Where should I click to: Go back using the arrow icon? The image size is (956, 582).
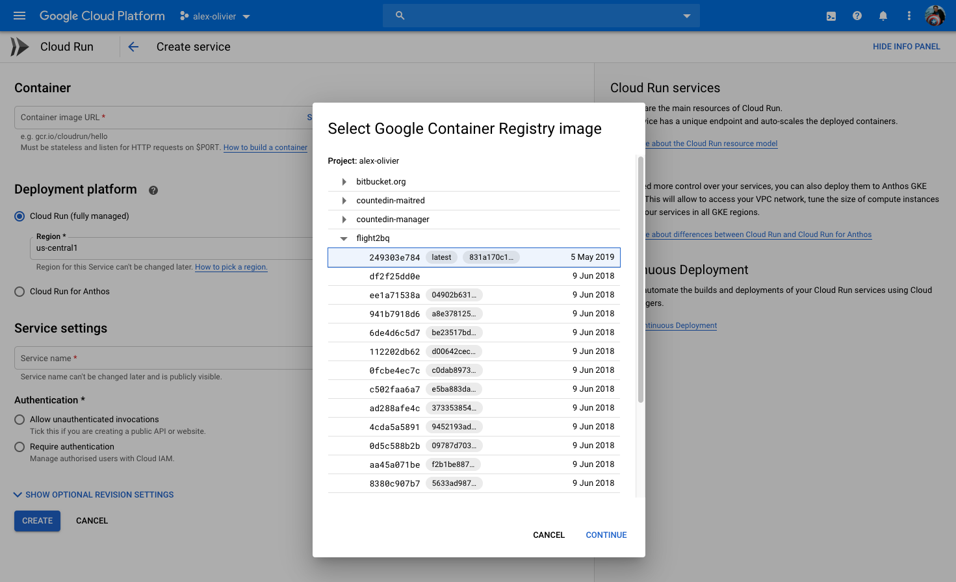(133, 47)
